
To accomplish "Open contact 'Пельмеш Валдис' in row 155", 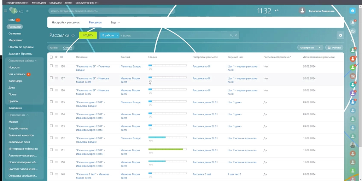I will coord(131,102).
